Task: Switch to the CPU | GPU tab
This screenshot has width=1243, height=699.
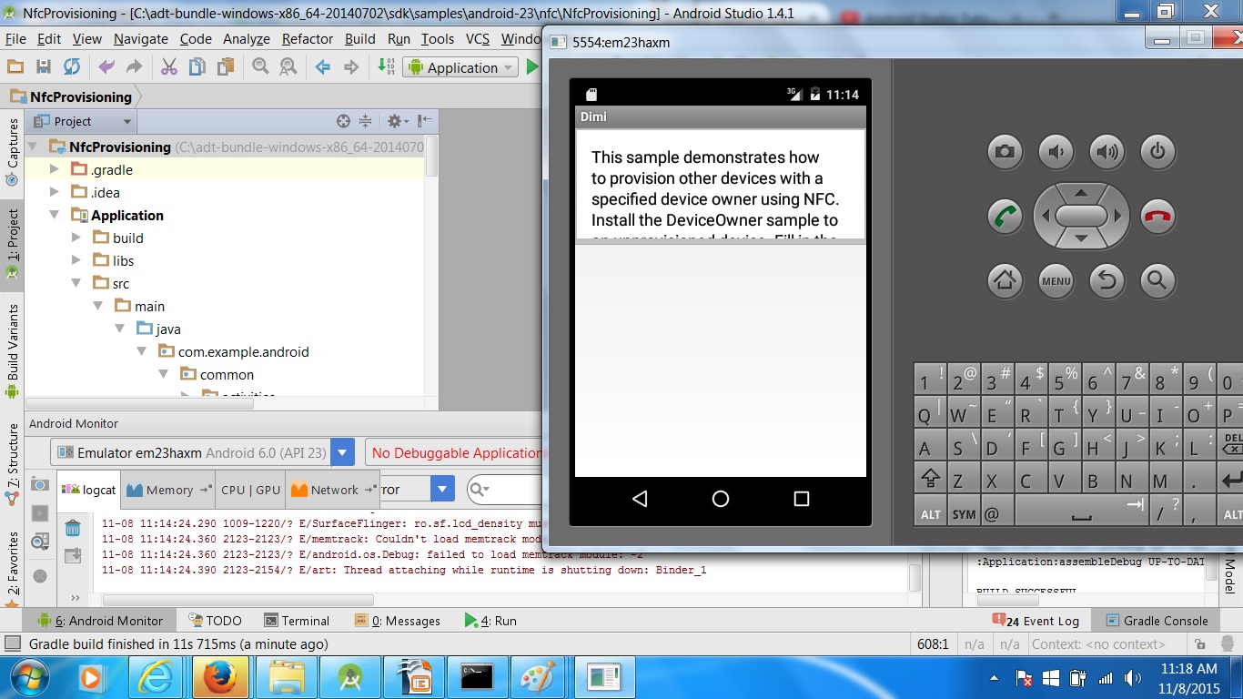Action: pyautogui.click(x=250, y=490)
